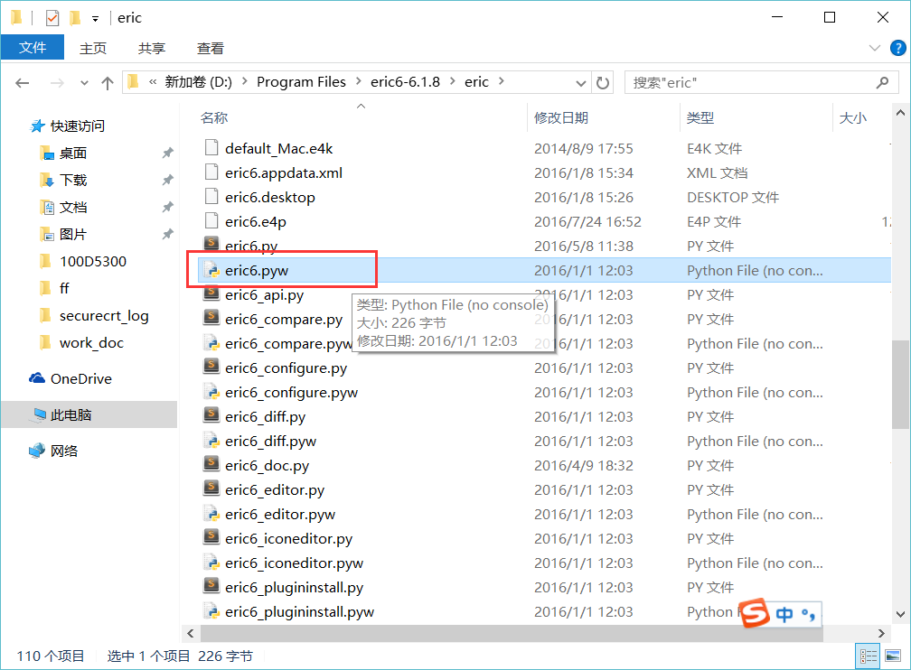
Task: Click the eric6.pyw Python file icon
Action: (211, 271)
